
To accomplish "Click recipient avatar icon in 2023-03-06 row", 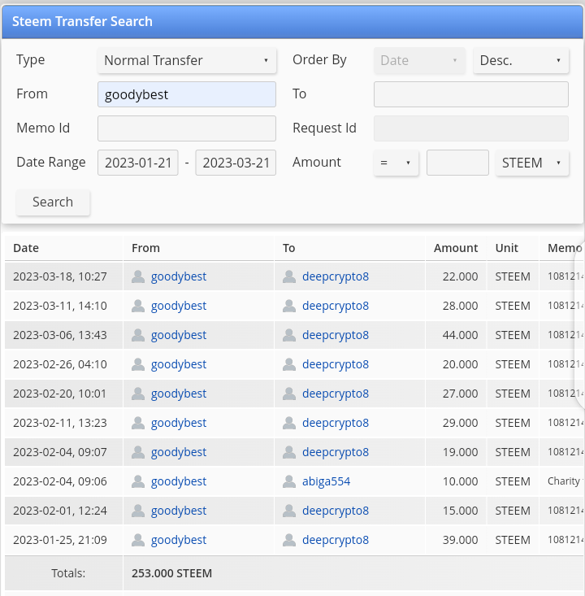I will pyautogui.click(x=289, y=335).
